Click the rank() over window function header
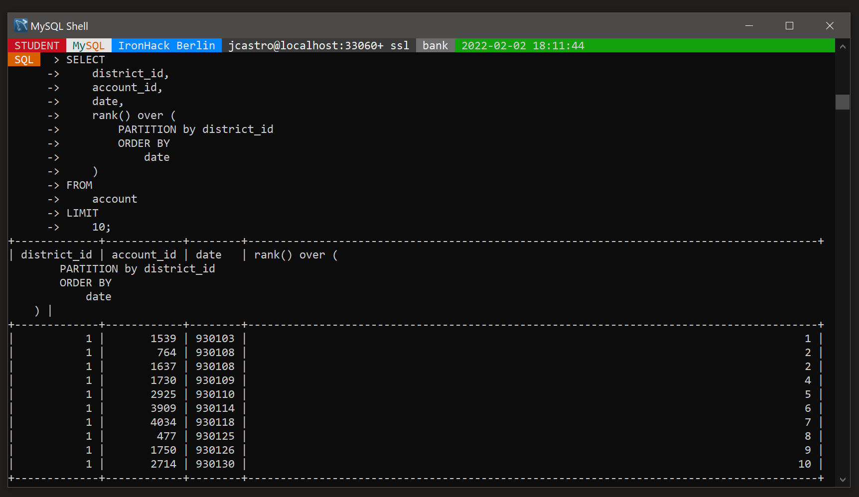Screen dimensions: 859x497 (295, 254)
